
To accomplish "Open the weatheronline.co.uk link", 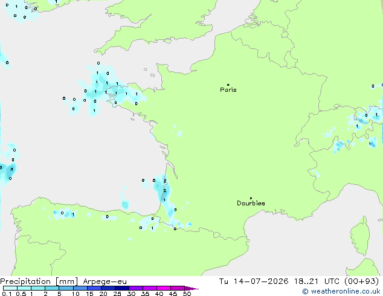I will point(346,291).
